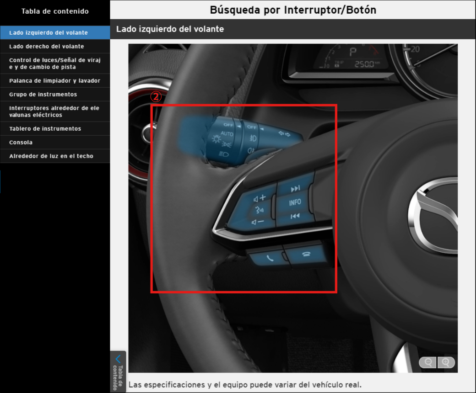This screenshot has width=476, height=393.
Task: Open Lado derecho del volante section
Action: (47, 46)
